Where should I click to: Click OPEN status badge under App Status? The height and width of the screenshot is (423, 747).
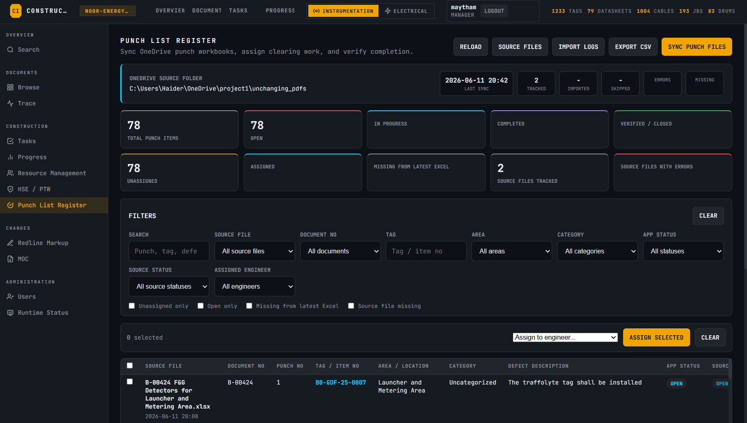click(676, 384)
